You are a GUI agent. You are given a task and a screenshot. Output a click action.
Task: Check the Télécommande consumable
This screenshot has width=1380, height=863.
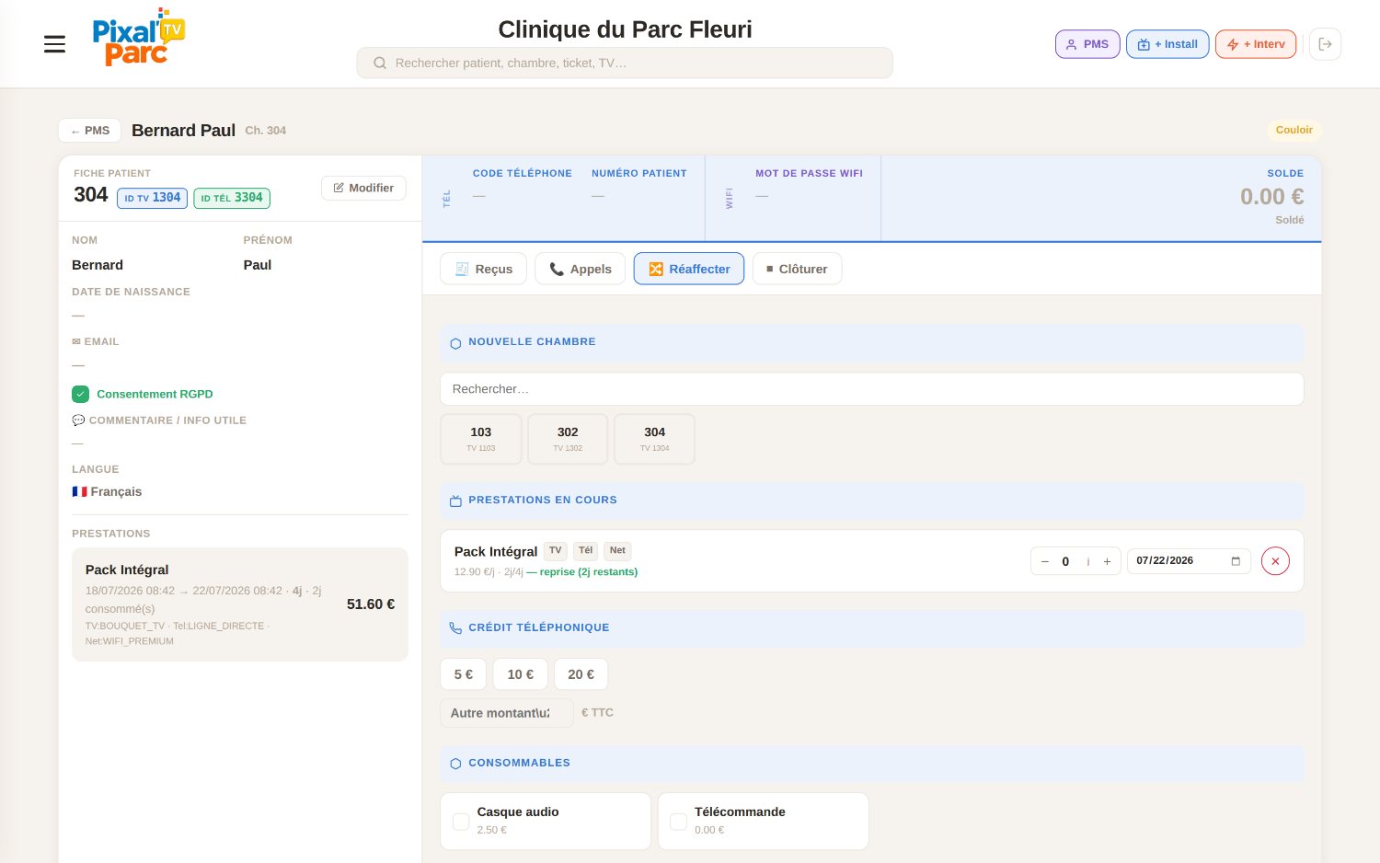coord(678,822)
